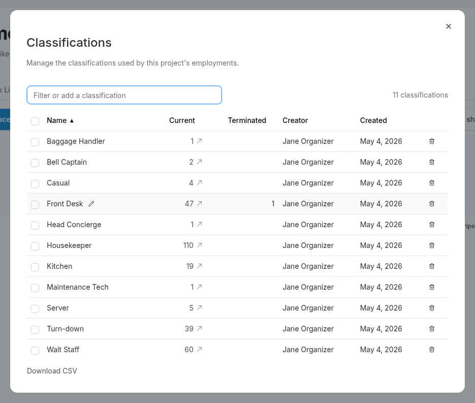Select the Front Desk checkbox

[35, 204]
